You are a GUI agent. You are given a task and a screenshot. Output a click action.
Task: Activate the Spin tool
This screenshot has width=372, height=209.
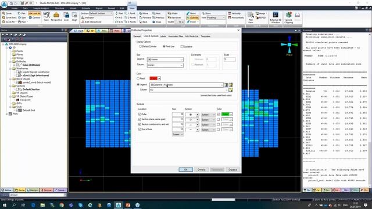point(22,17)
